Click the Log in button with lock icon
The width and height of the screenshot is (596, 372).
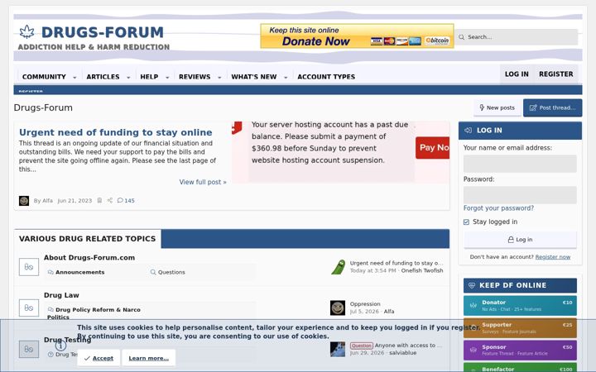(520, 240)
